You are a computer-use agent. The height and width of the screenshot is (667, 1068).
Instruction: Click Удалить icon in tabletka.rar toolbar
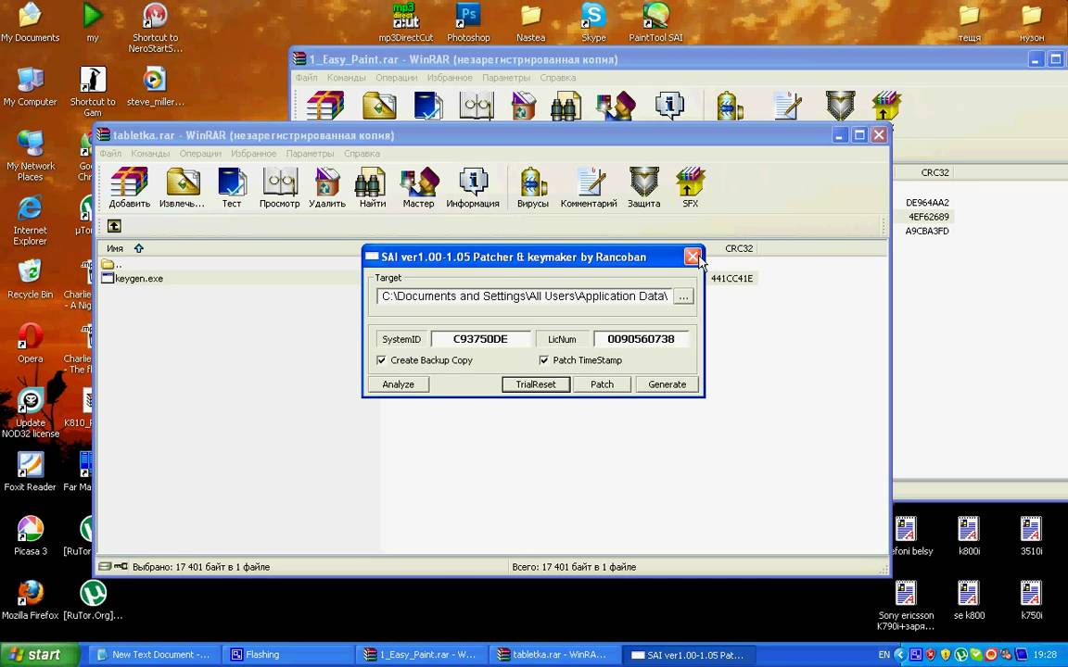coord(327,187)
